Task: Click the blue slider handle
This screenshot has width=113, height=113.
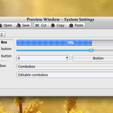Action: (91, 51)
